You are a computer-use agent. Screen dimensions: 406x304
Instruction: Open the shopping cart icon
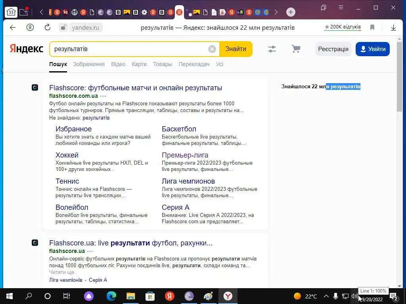(296, 49)
